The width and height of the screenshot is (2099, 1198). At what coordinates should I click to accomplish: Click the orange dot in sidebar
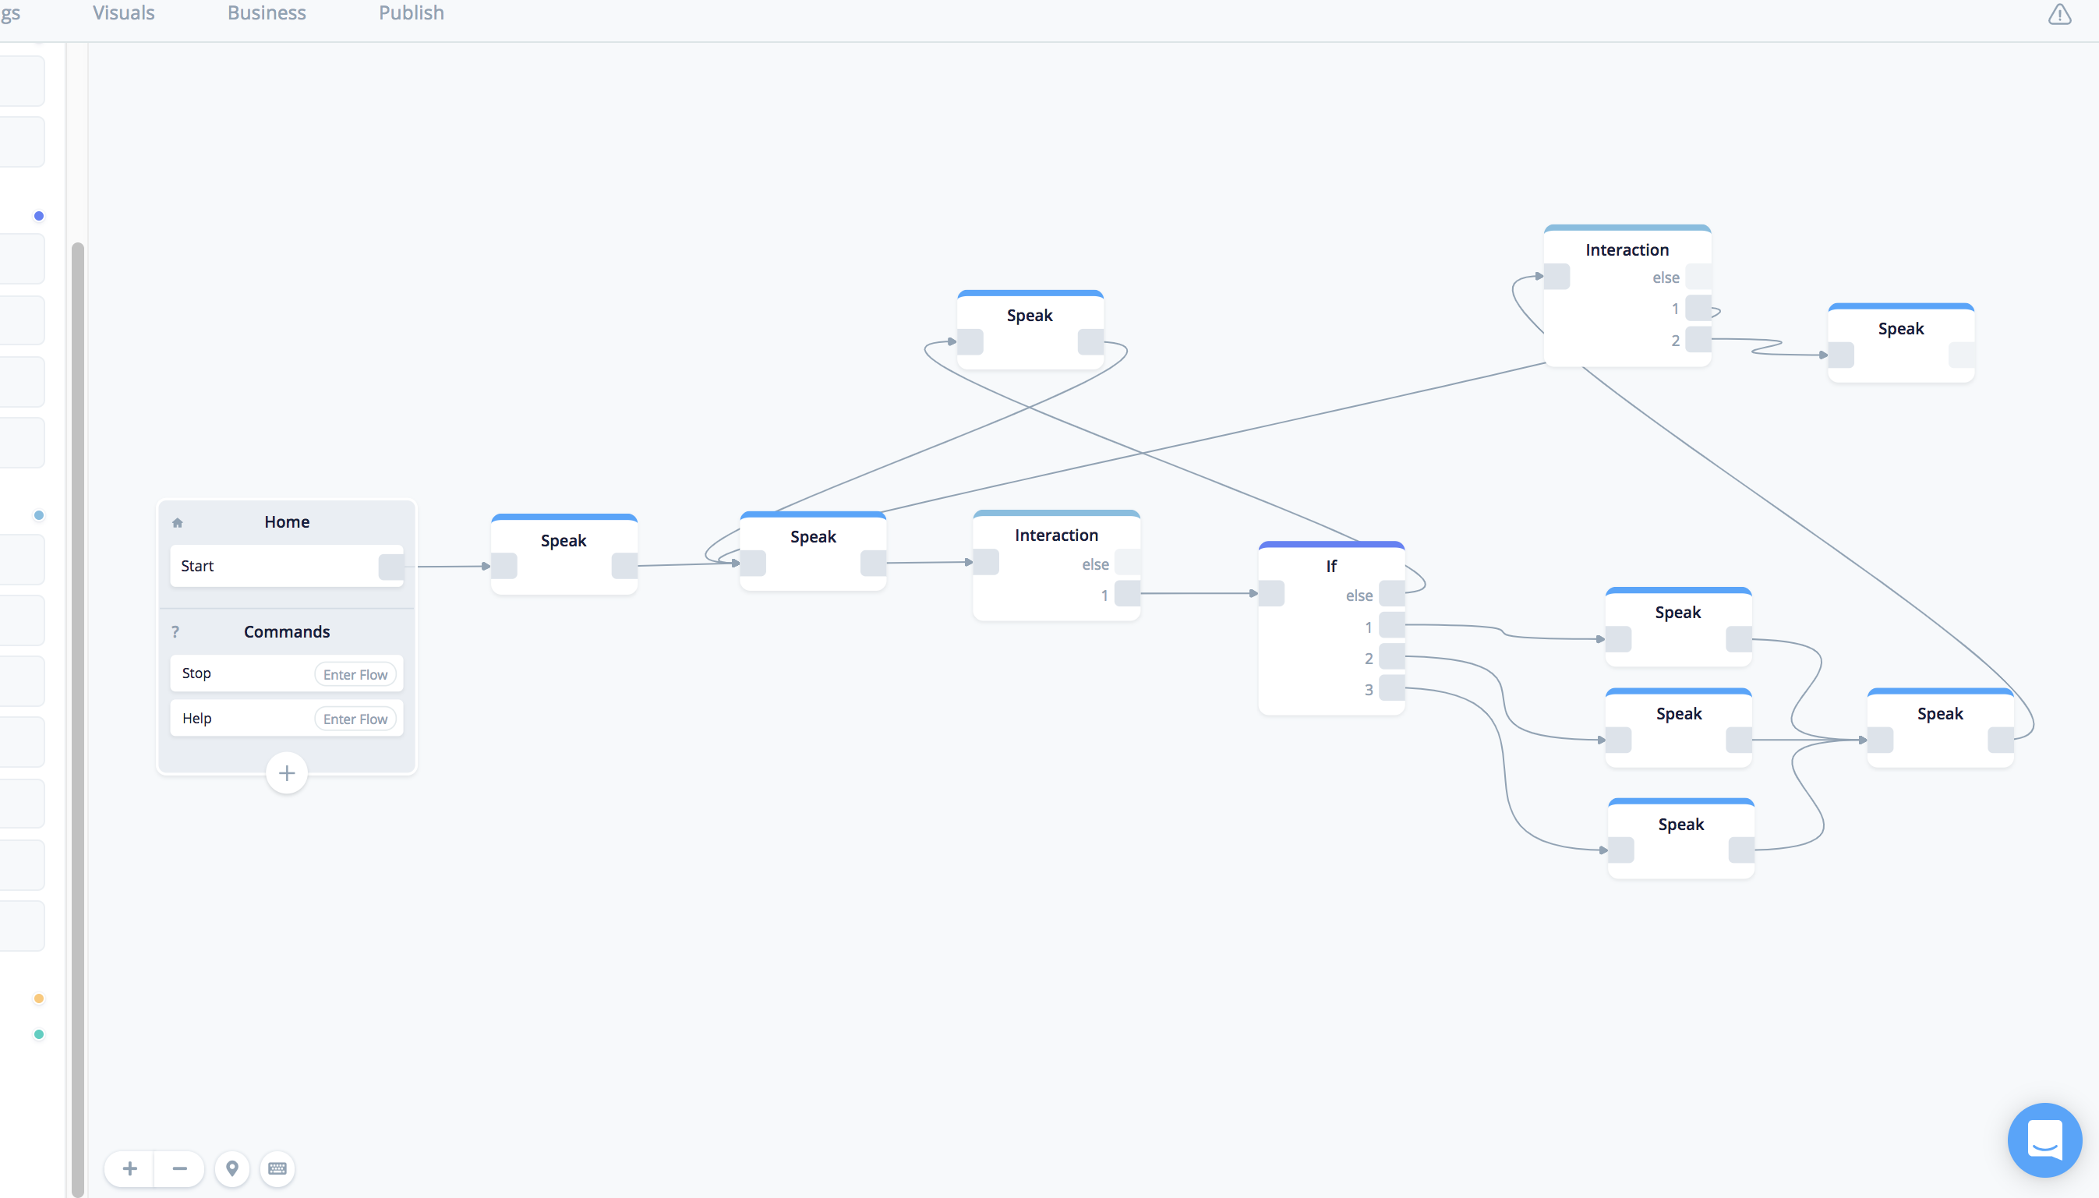pos(39,999)
